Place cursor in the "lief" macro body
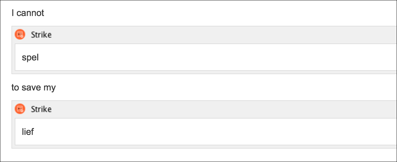This screenshot has width=397, height=162. pos(206,132)
